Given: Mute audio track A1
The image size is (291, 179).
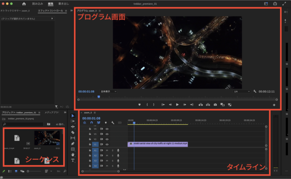Looking at the screenshot, I should click(x=107, y=150).
